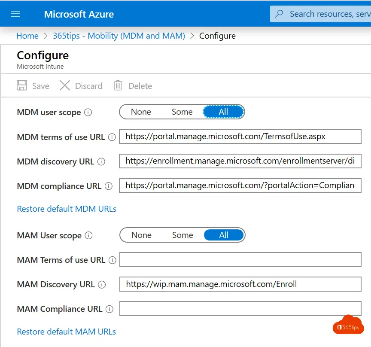
Task: Set MDM user scope to All
Action: click(x=223, y=112)
